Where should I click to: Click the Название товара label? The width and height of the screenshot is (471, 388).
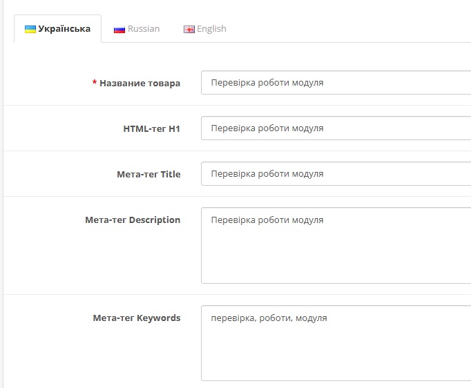coord(140,83)
